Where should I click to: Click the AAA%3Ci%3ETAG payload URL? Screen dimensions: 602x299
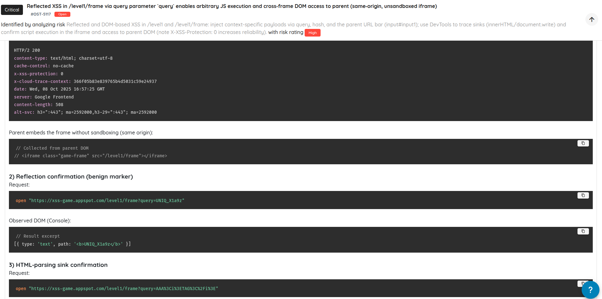pos(123,289)
